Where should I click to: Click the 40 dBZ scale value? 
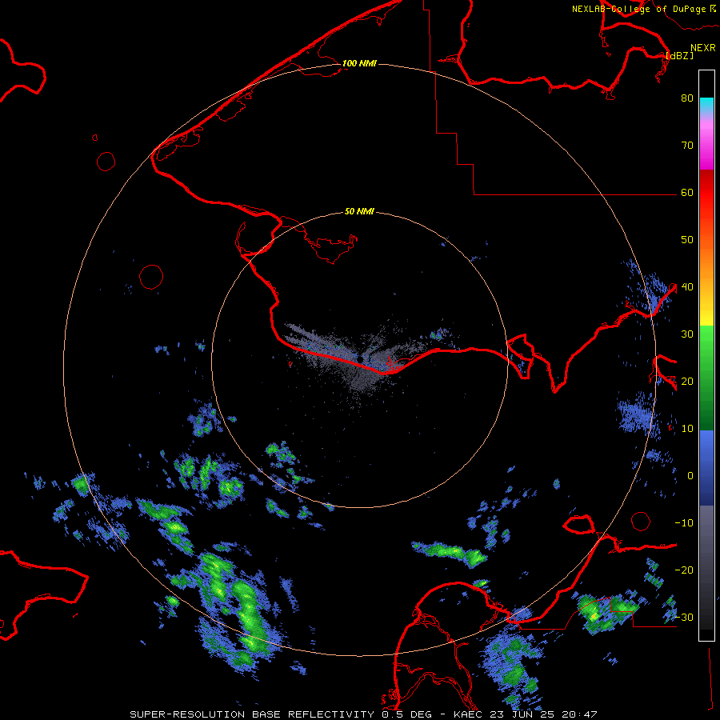coord(687,287)
